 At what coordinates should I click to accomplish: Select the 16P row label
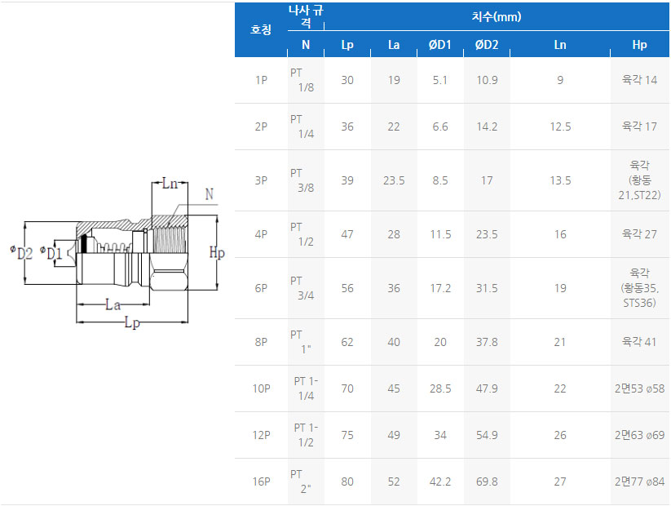[x=261, y=482]
